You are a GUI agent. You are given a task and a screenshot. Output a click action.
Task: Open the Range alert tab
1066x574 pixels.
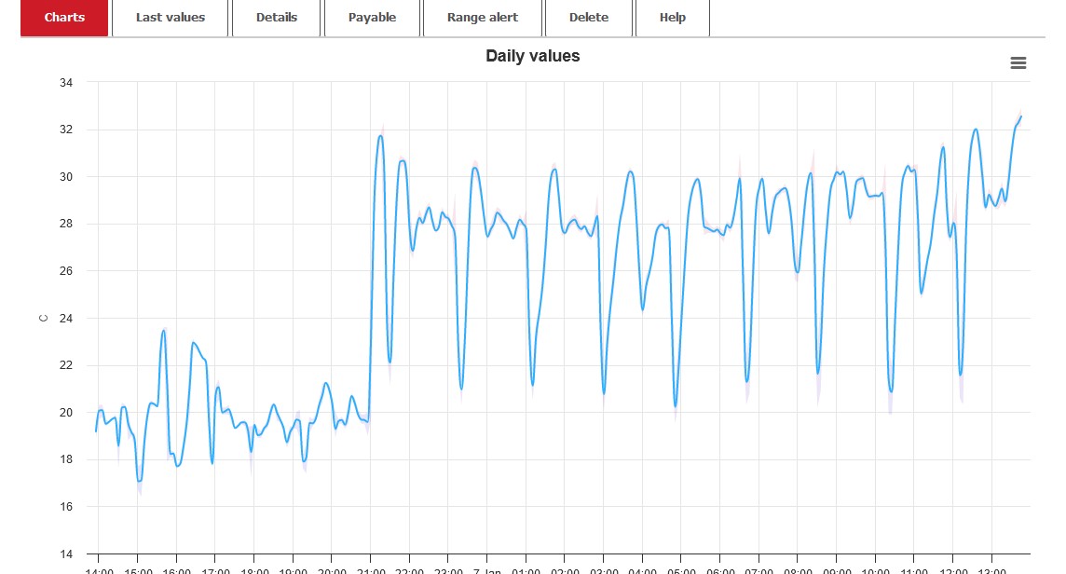[x=482, y=18]
